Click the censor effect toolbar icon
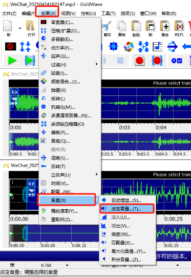 point(10,47)
